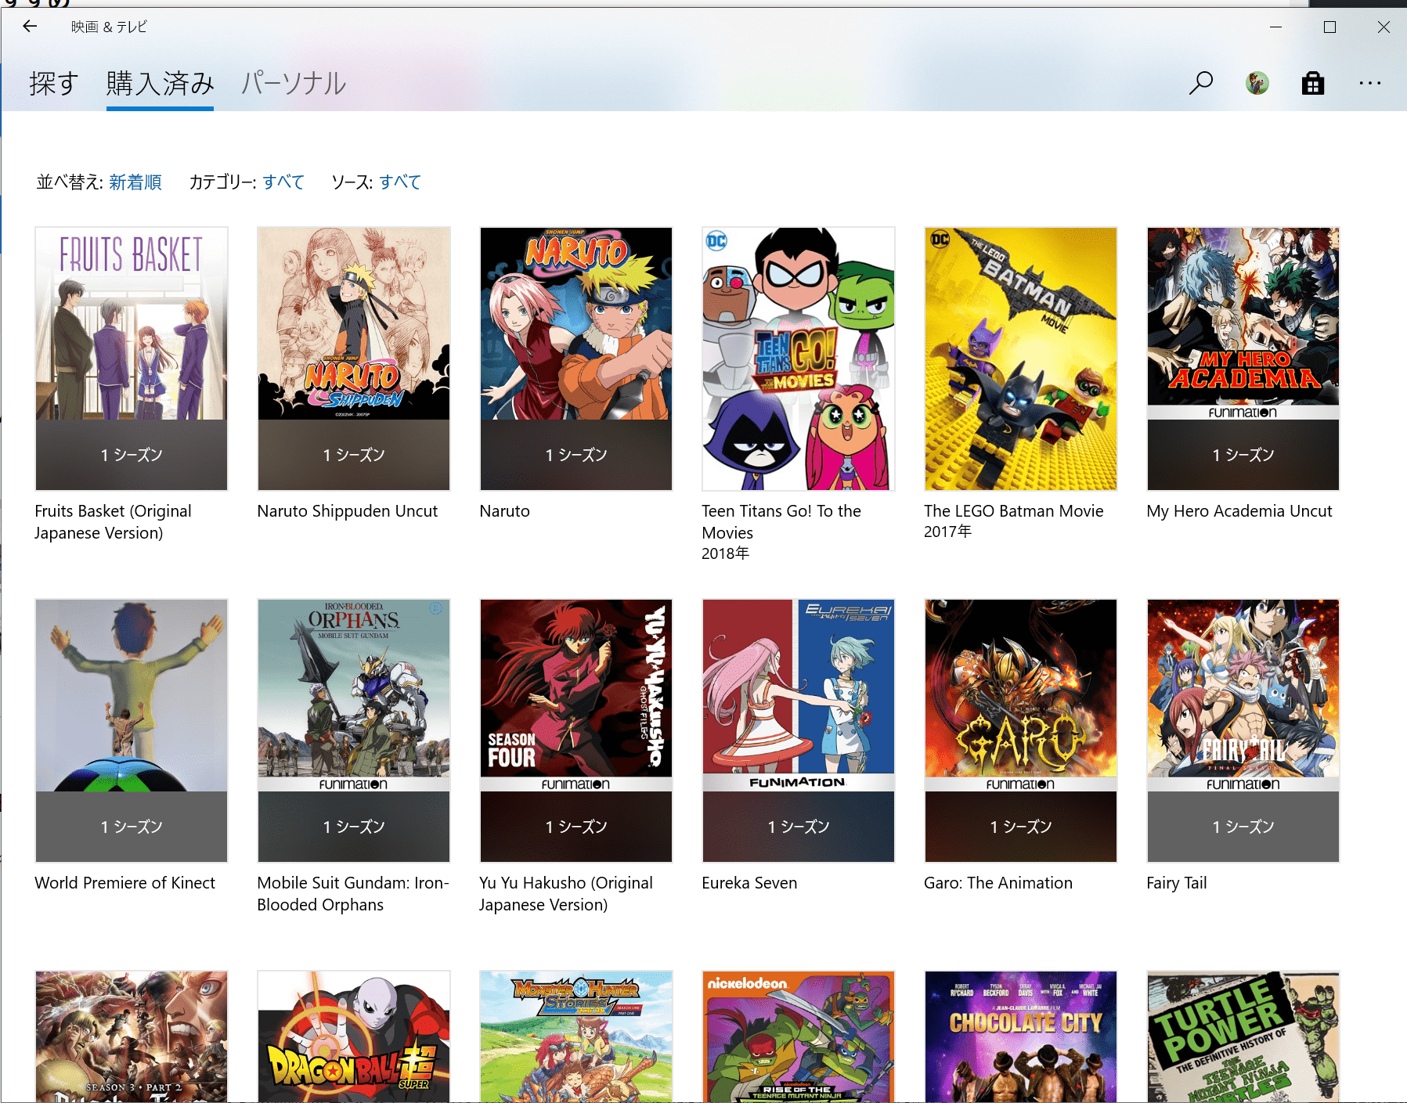The height and width of the screenshot is (1103, 1407).
Task: Open the Iron-Blooded Orphans poster
Action: [354, 730]
